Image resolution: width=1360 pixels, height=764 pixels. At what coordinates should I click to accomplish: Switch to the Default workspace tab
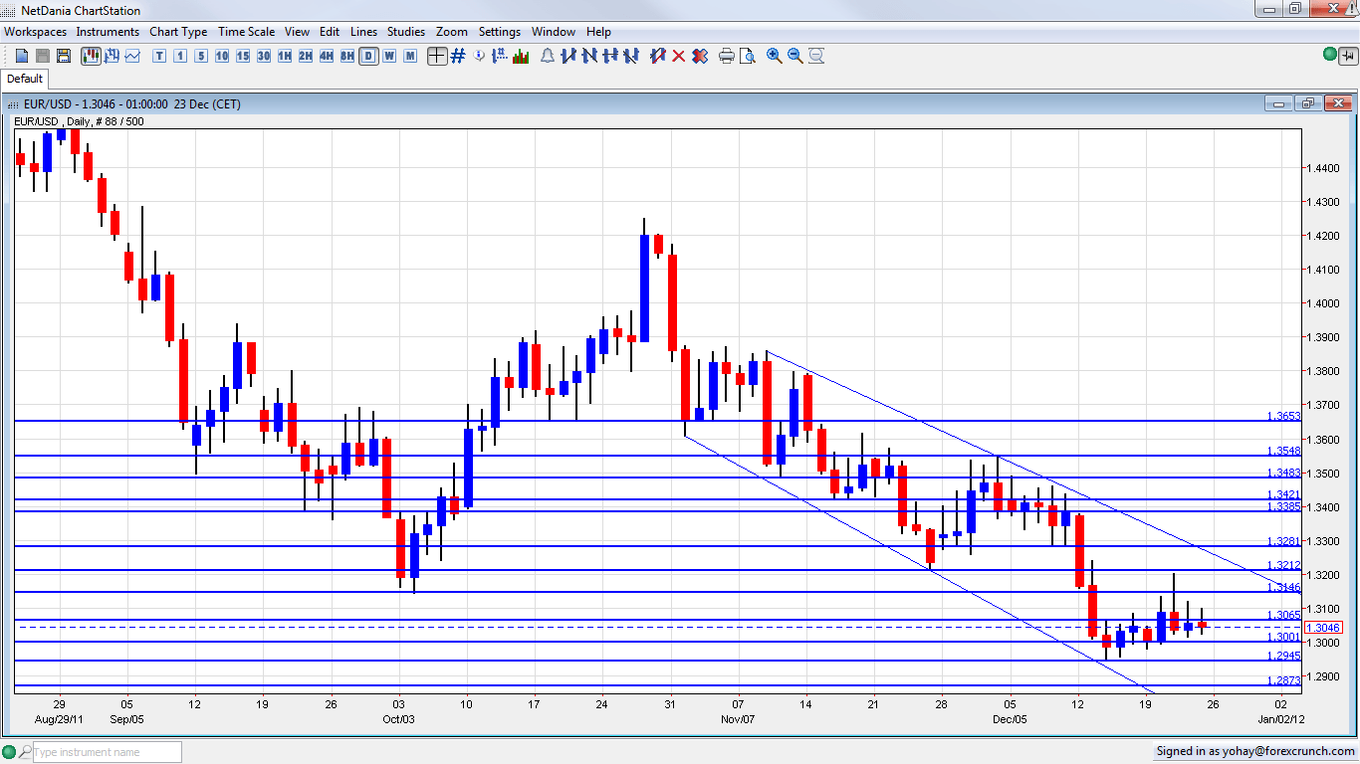pos(25,78)
